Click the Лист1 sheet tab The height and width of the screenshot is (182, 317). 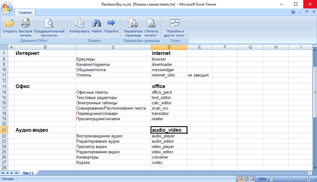pos(28,173)
